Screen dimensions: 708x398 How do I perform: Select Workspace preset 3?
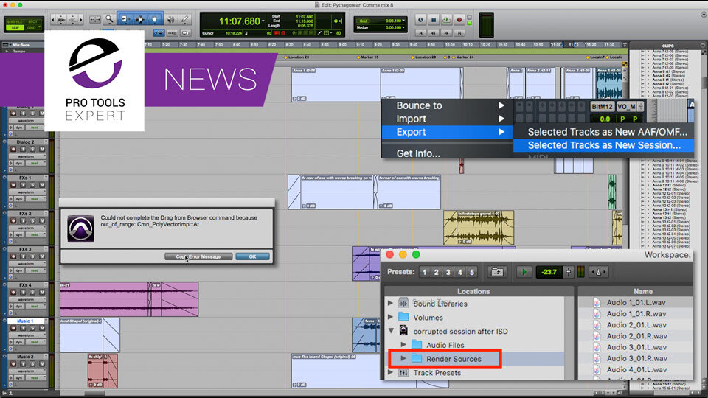(448, 272)
